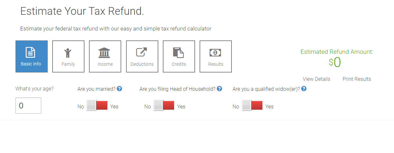Toggle the Head of Household switch
The height and width of the screenshot is (153, 394).
click(x=164, y=106)
